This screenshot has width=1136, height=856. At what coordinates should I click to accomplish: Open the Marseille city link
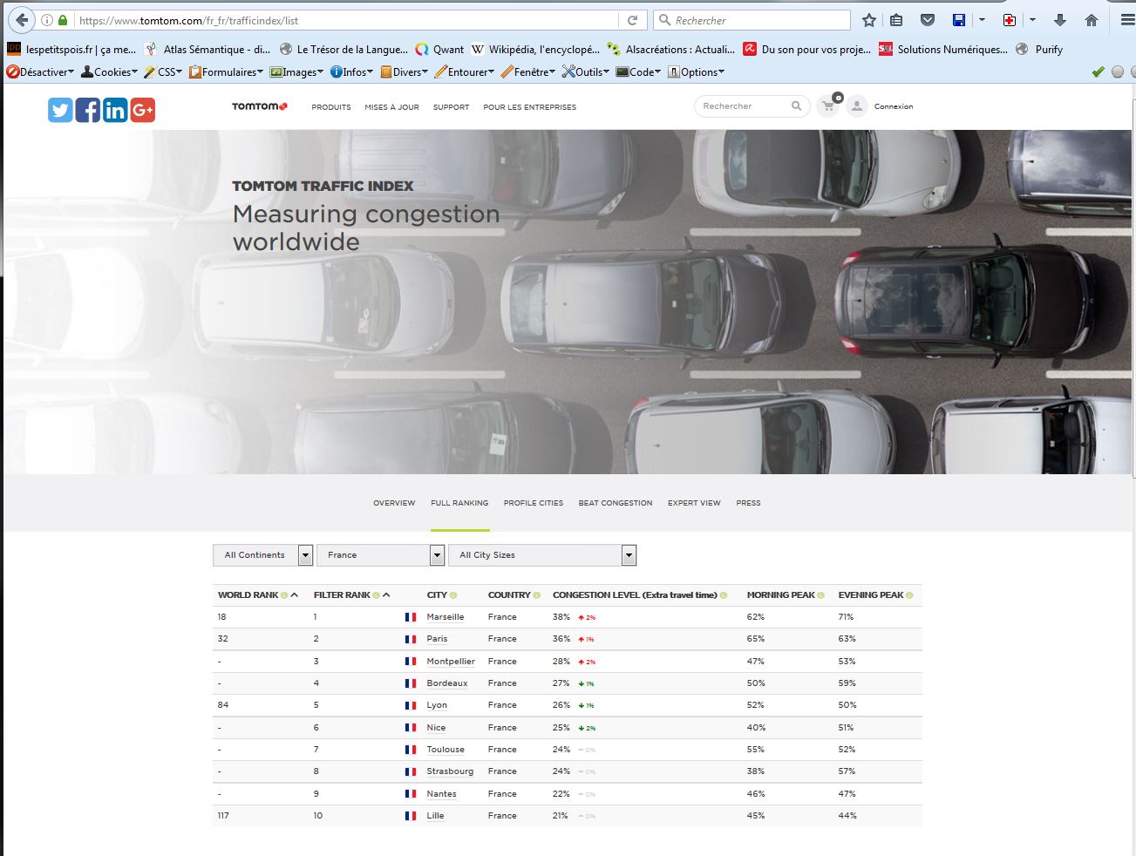click(445, 617)
